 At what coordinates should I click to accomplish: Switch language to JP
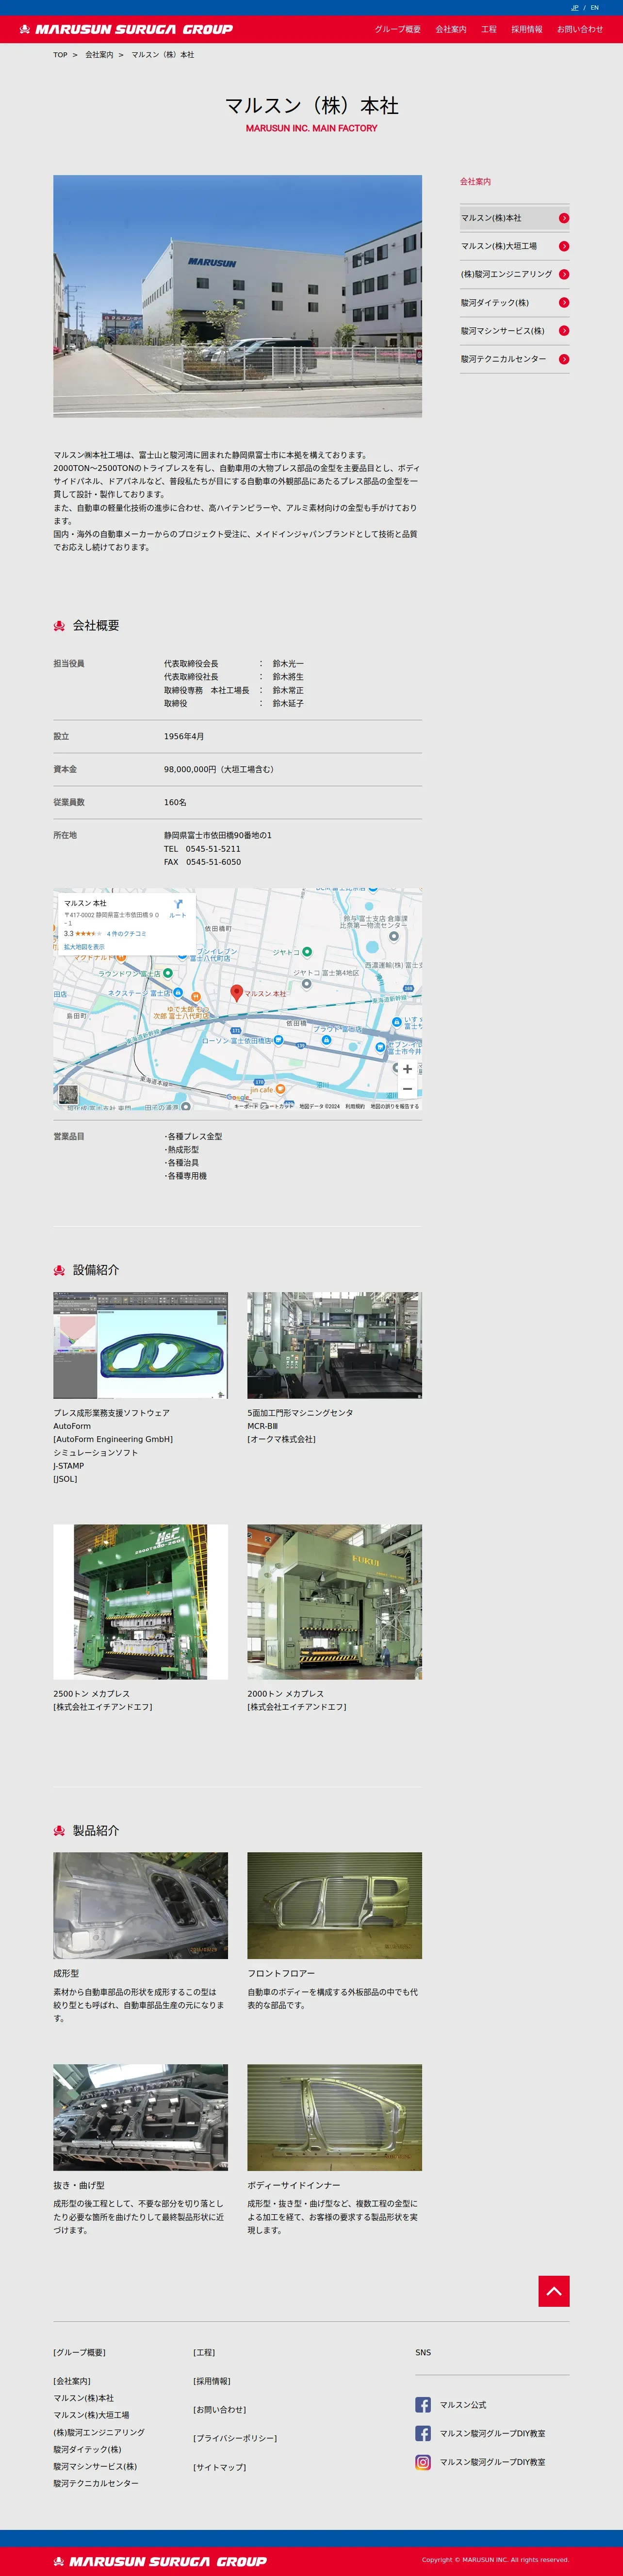(x=575, y=7)
